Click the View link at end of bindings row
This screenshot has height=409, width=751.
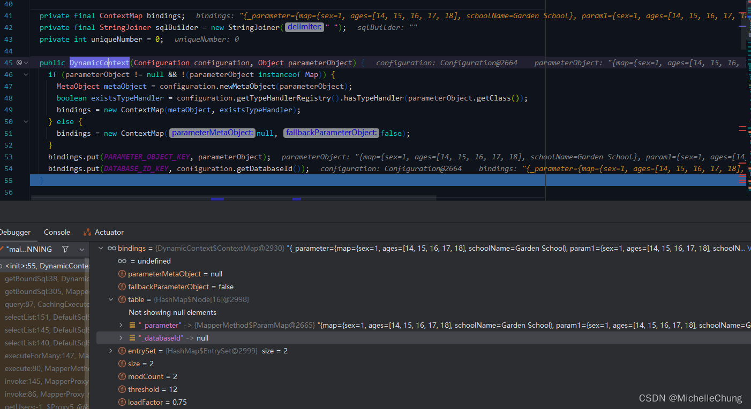click(x=749, y=248)
